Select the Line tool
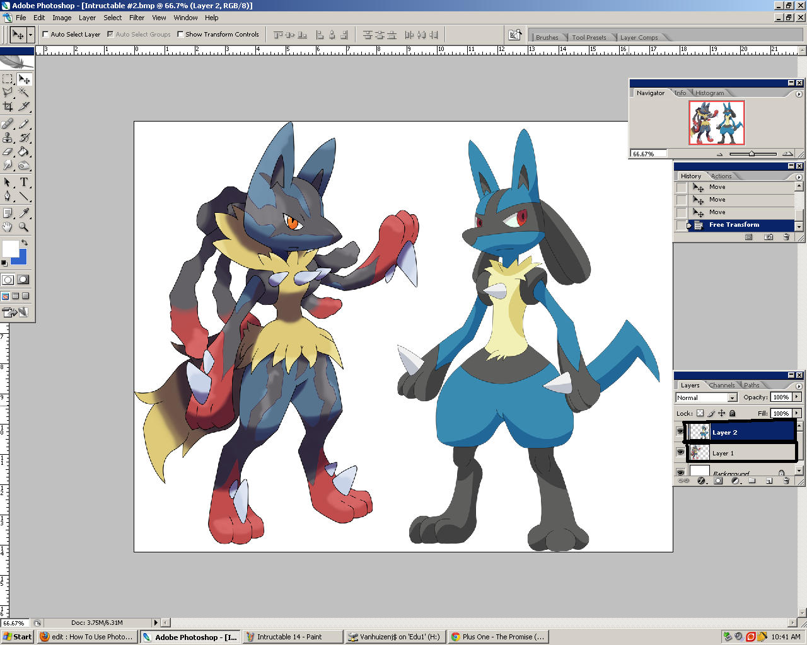 24,196
